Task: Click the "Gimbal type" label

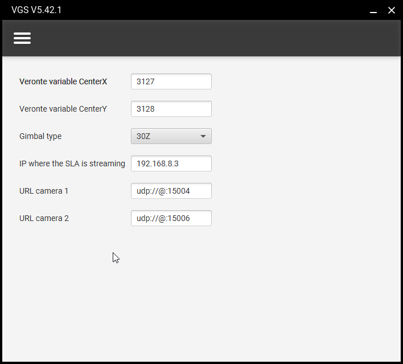Action: click(x=40, y=136)
